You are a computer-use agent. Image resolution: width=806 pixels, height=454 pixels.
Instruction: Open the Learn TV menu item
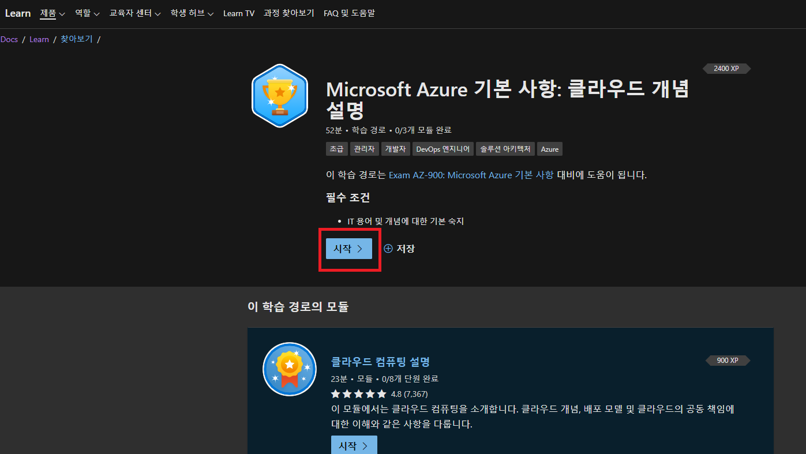click(x=239, y=13)
